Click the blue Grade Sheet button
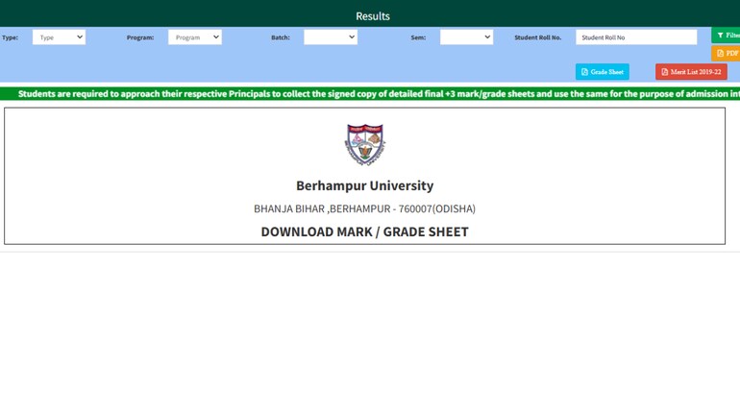The width and height of the screenshot is (740, 414). pos(603,72)
